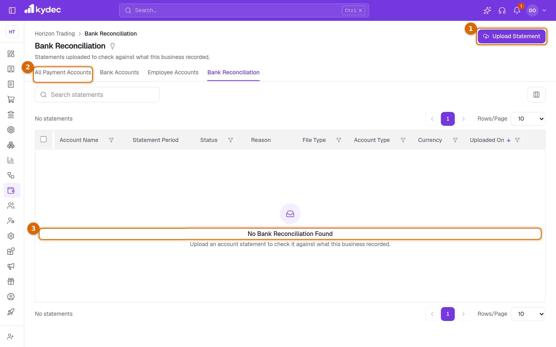Tick the select-all checkbox in table header
556x347 pixels.
pyautogui.click(x=43, y=139)
